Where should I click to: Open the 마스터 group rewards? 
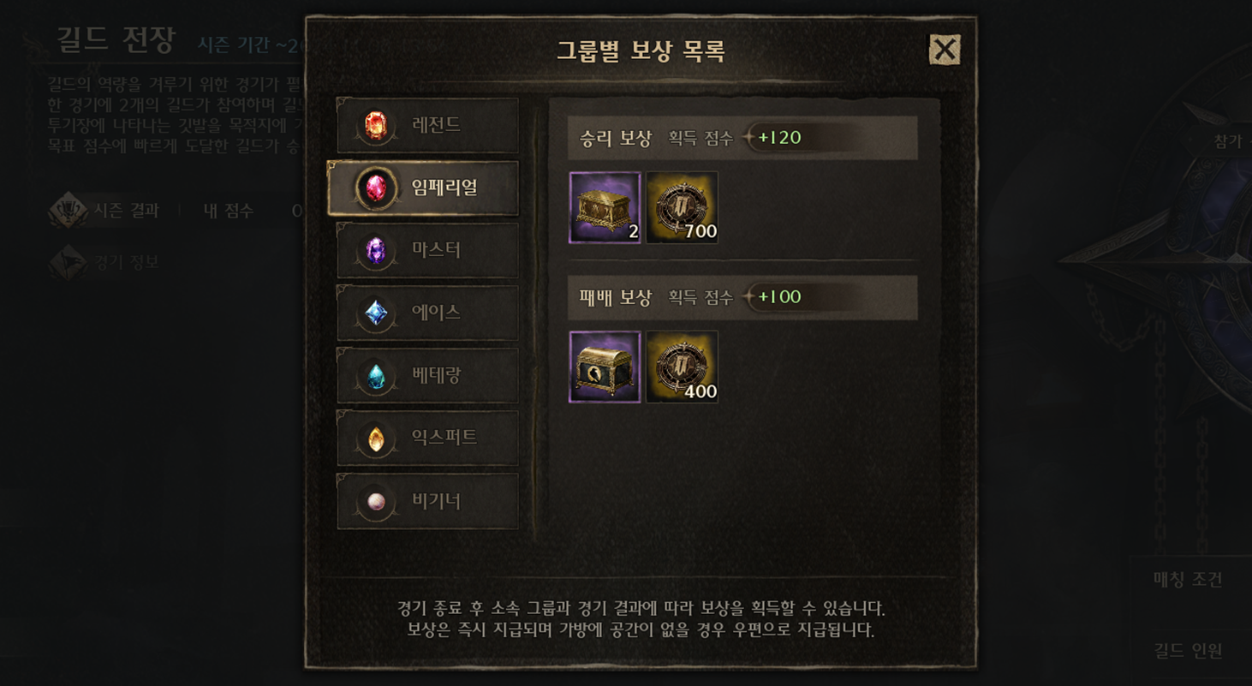[x=427, y=250]
